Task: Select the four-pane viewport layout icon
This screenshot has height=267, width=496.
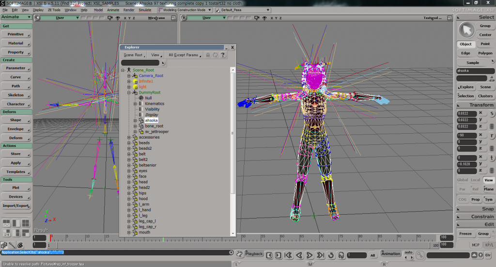Action: click(25, 223)
